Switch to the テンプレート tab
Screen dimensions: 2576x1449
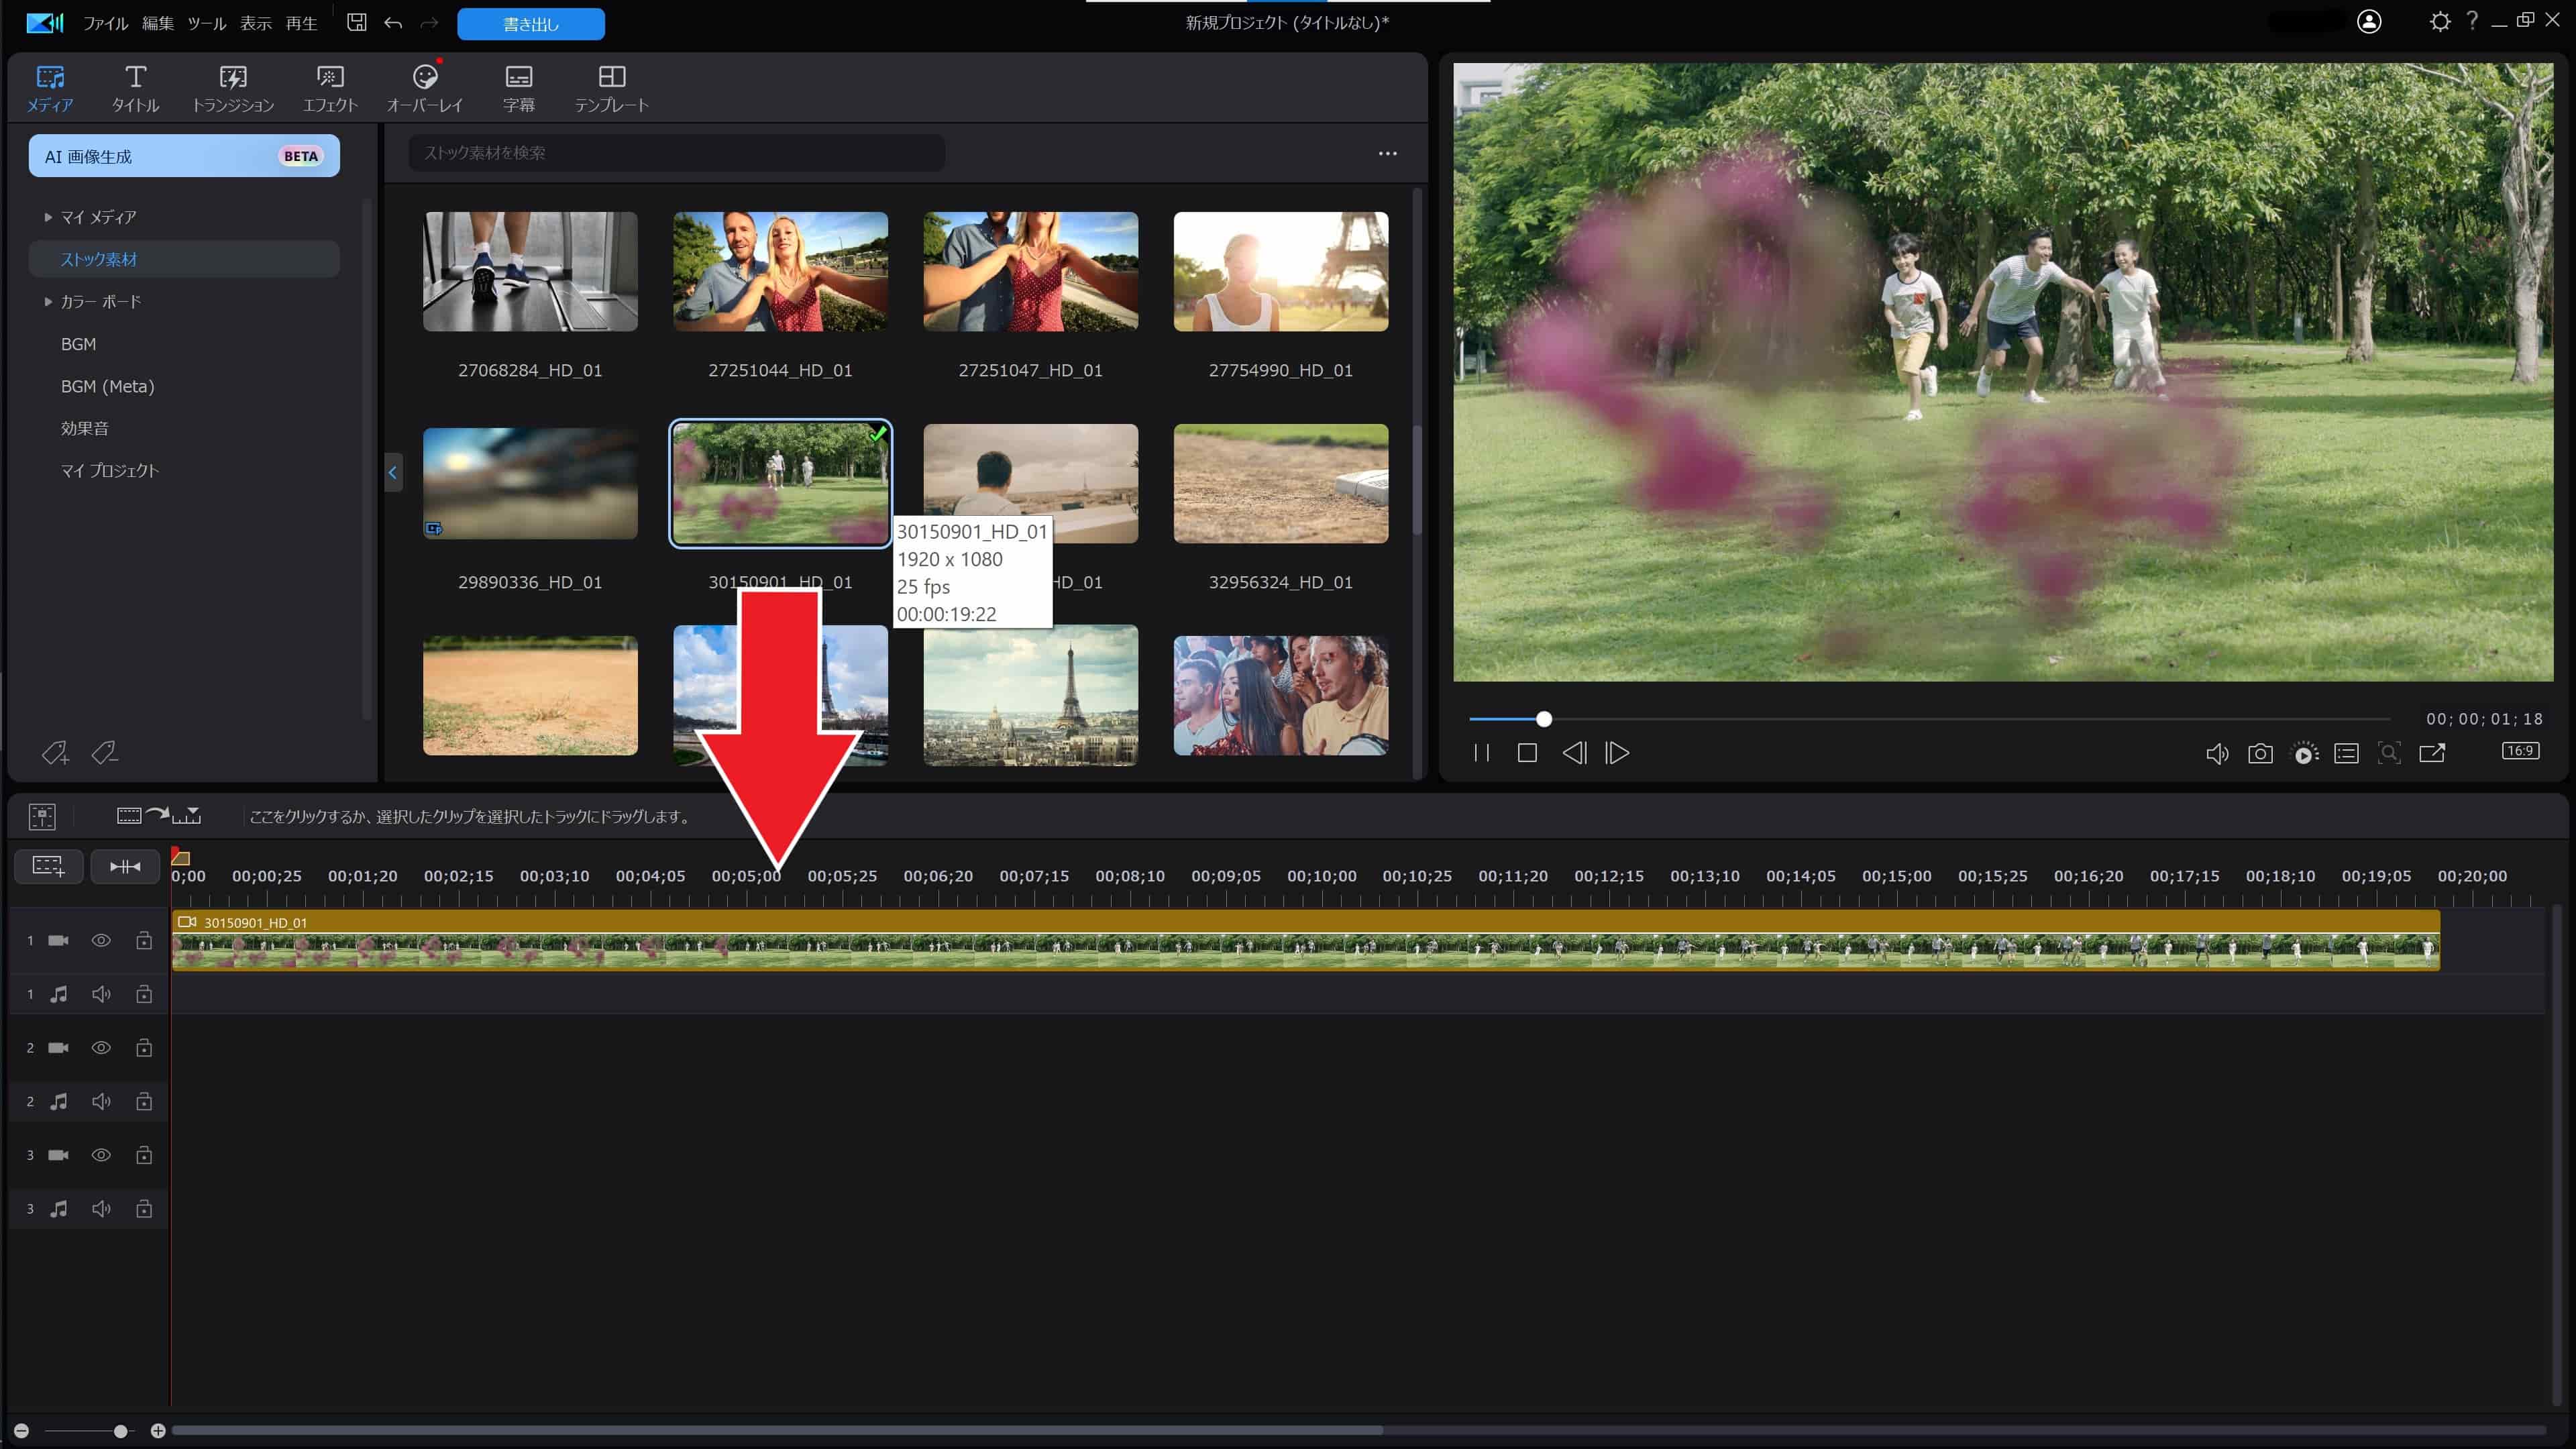611,88
